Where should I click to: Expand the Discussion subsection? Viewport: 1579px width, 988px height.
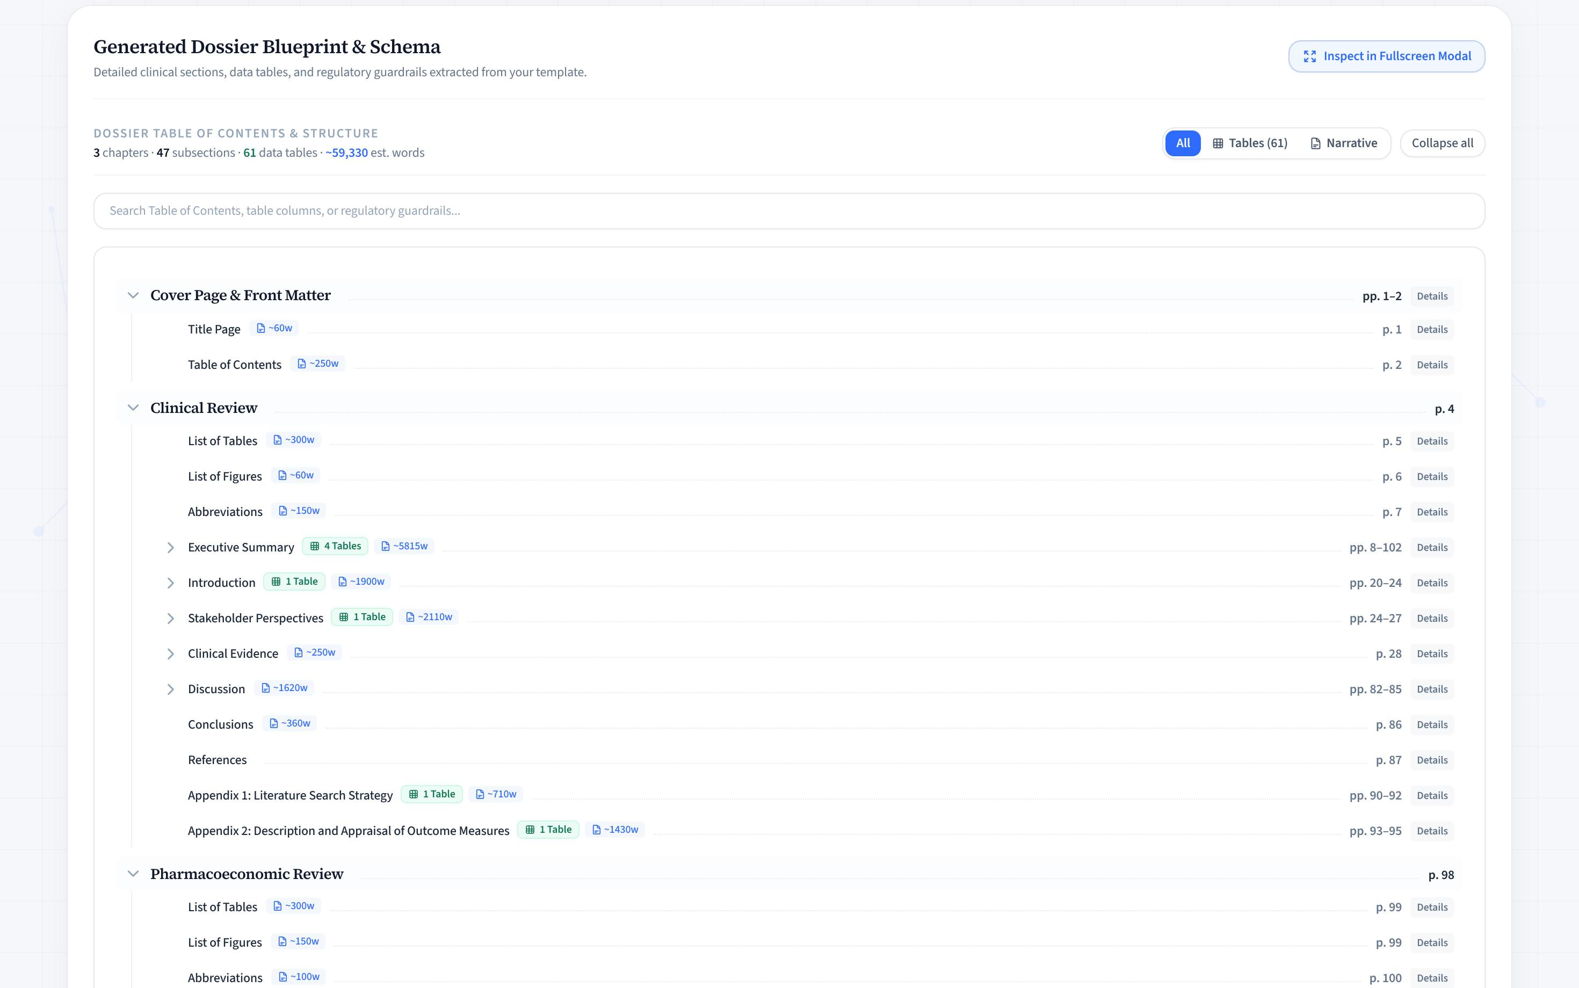pos(171,689)
